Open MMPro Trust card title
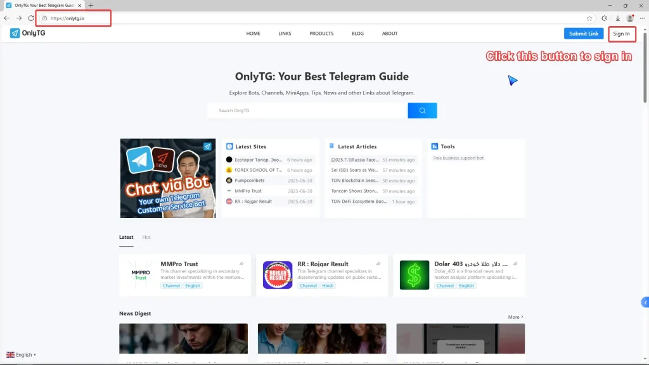The width and height of the screenshot is (649, 365). 179,264
